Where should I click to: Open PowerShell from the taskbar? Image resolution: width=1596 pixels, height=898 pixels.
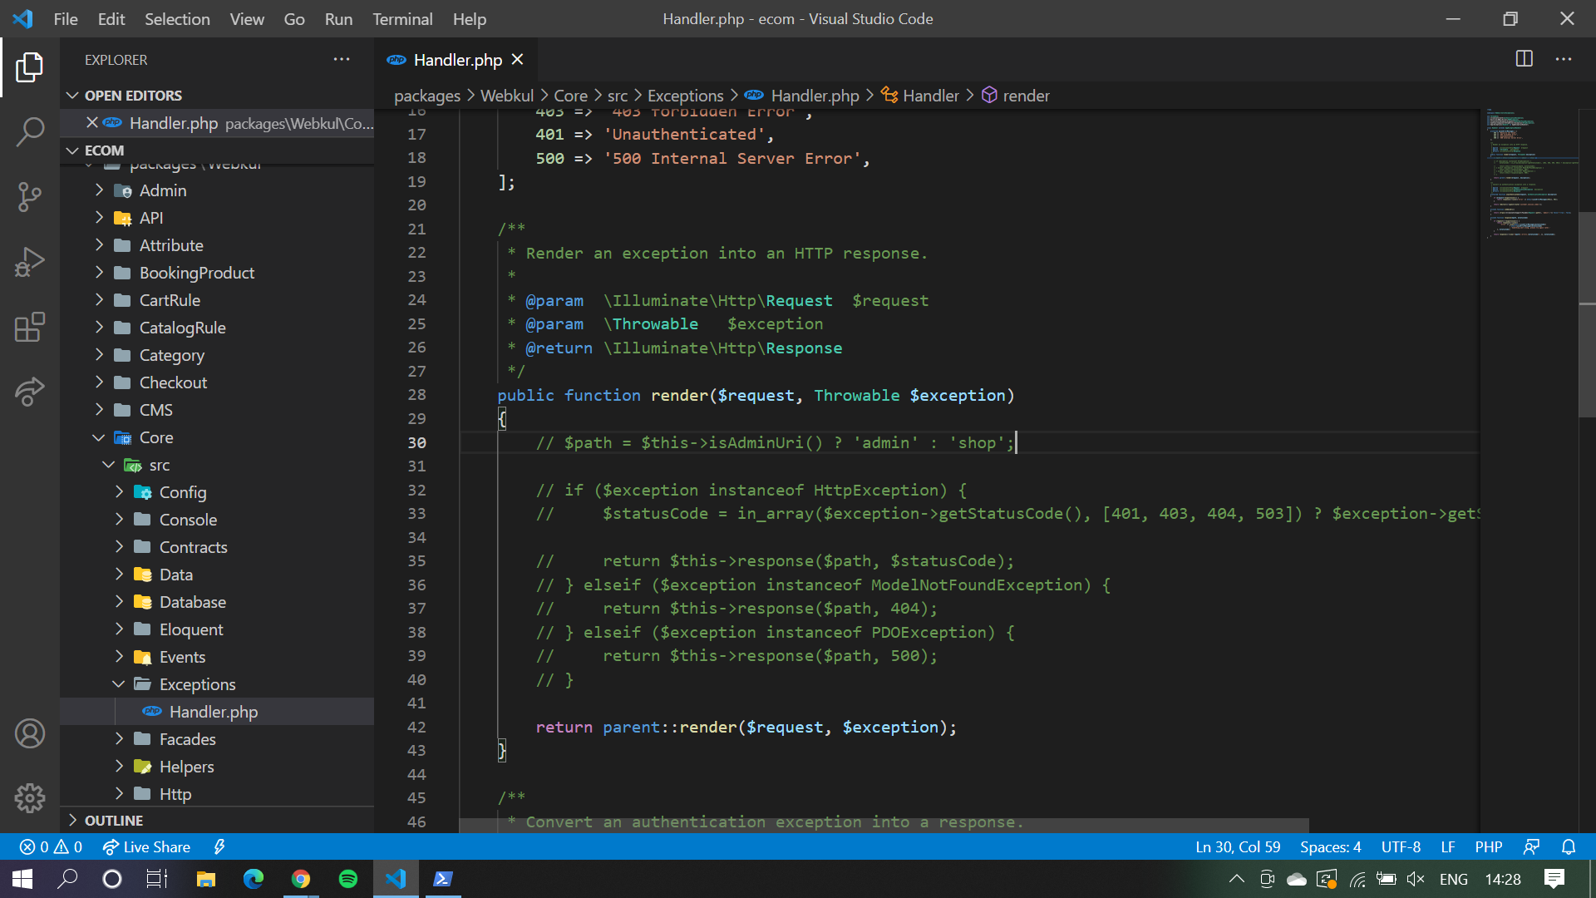[443, 879]
